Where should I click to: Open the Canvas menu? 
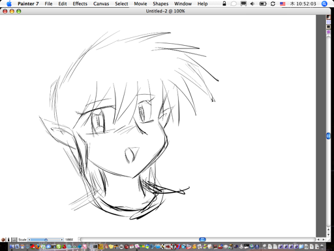(x=101, y=4)
